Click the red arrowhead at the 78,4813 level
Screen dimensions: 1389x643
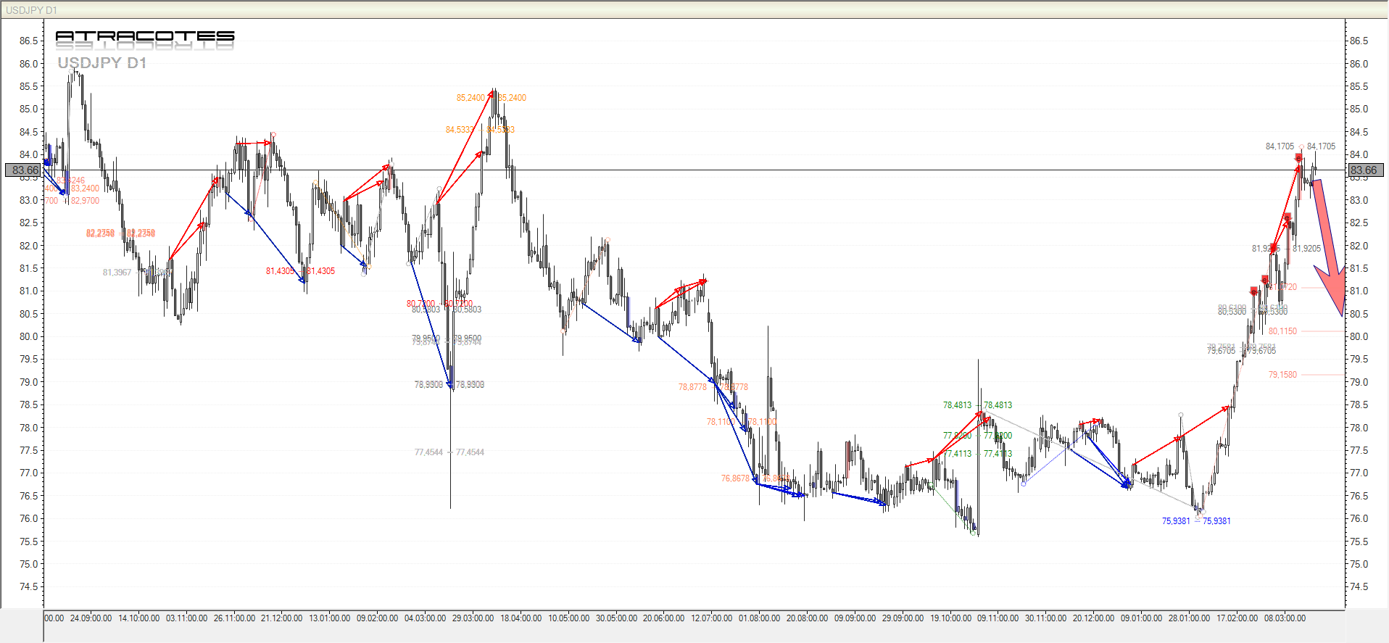(x=979, y=413)
